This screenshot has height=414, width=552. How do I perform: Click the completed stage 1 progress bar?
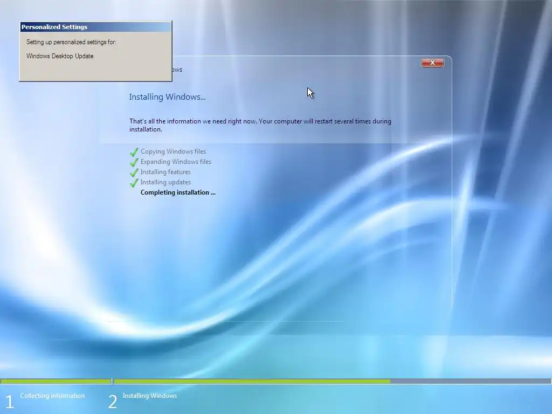pos(56,381)
